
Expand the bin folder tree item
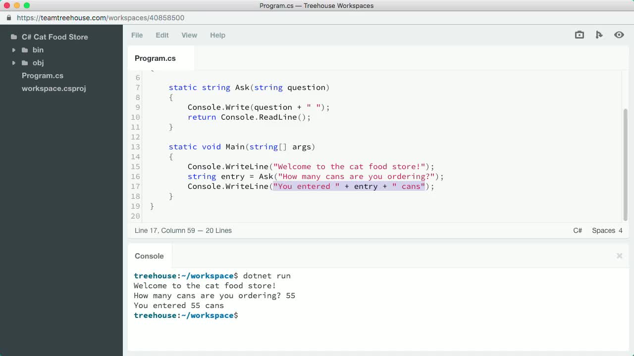coord(13,50)
